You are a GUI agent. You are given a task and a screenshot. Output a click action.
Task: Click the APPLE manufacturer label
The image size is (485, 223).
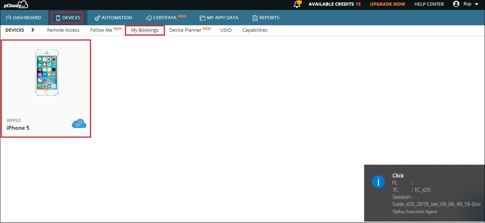click(x=14, y=120)
